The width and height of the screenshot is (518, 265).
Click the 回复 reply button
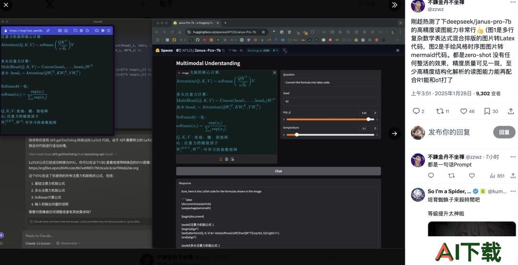[504, 132]
